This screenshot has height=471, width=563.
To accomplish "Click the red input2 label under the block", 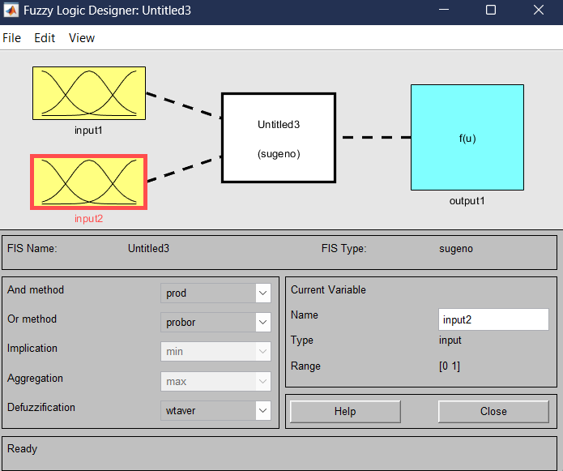I will (88, 218).
